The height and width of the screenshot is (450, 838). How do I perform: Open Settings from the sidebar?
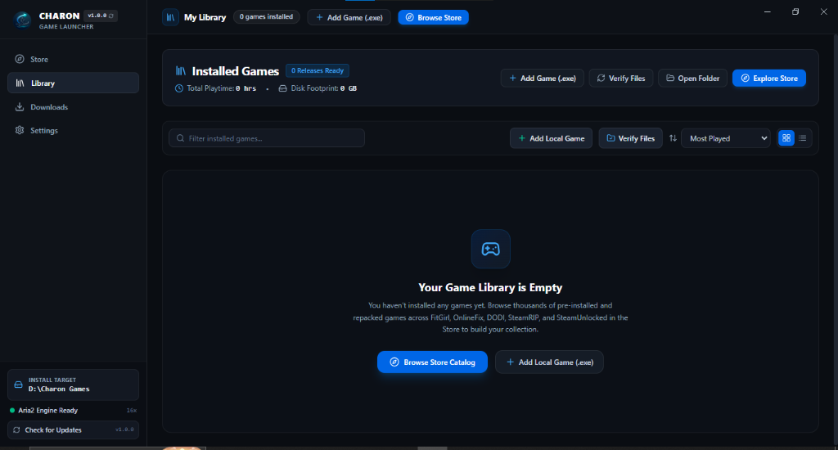tap(73, 130)
